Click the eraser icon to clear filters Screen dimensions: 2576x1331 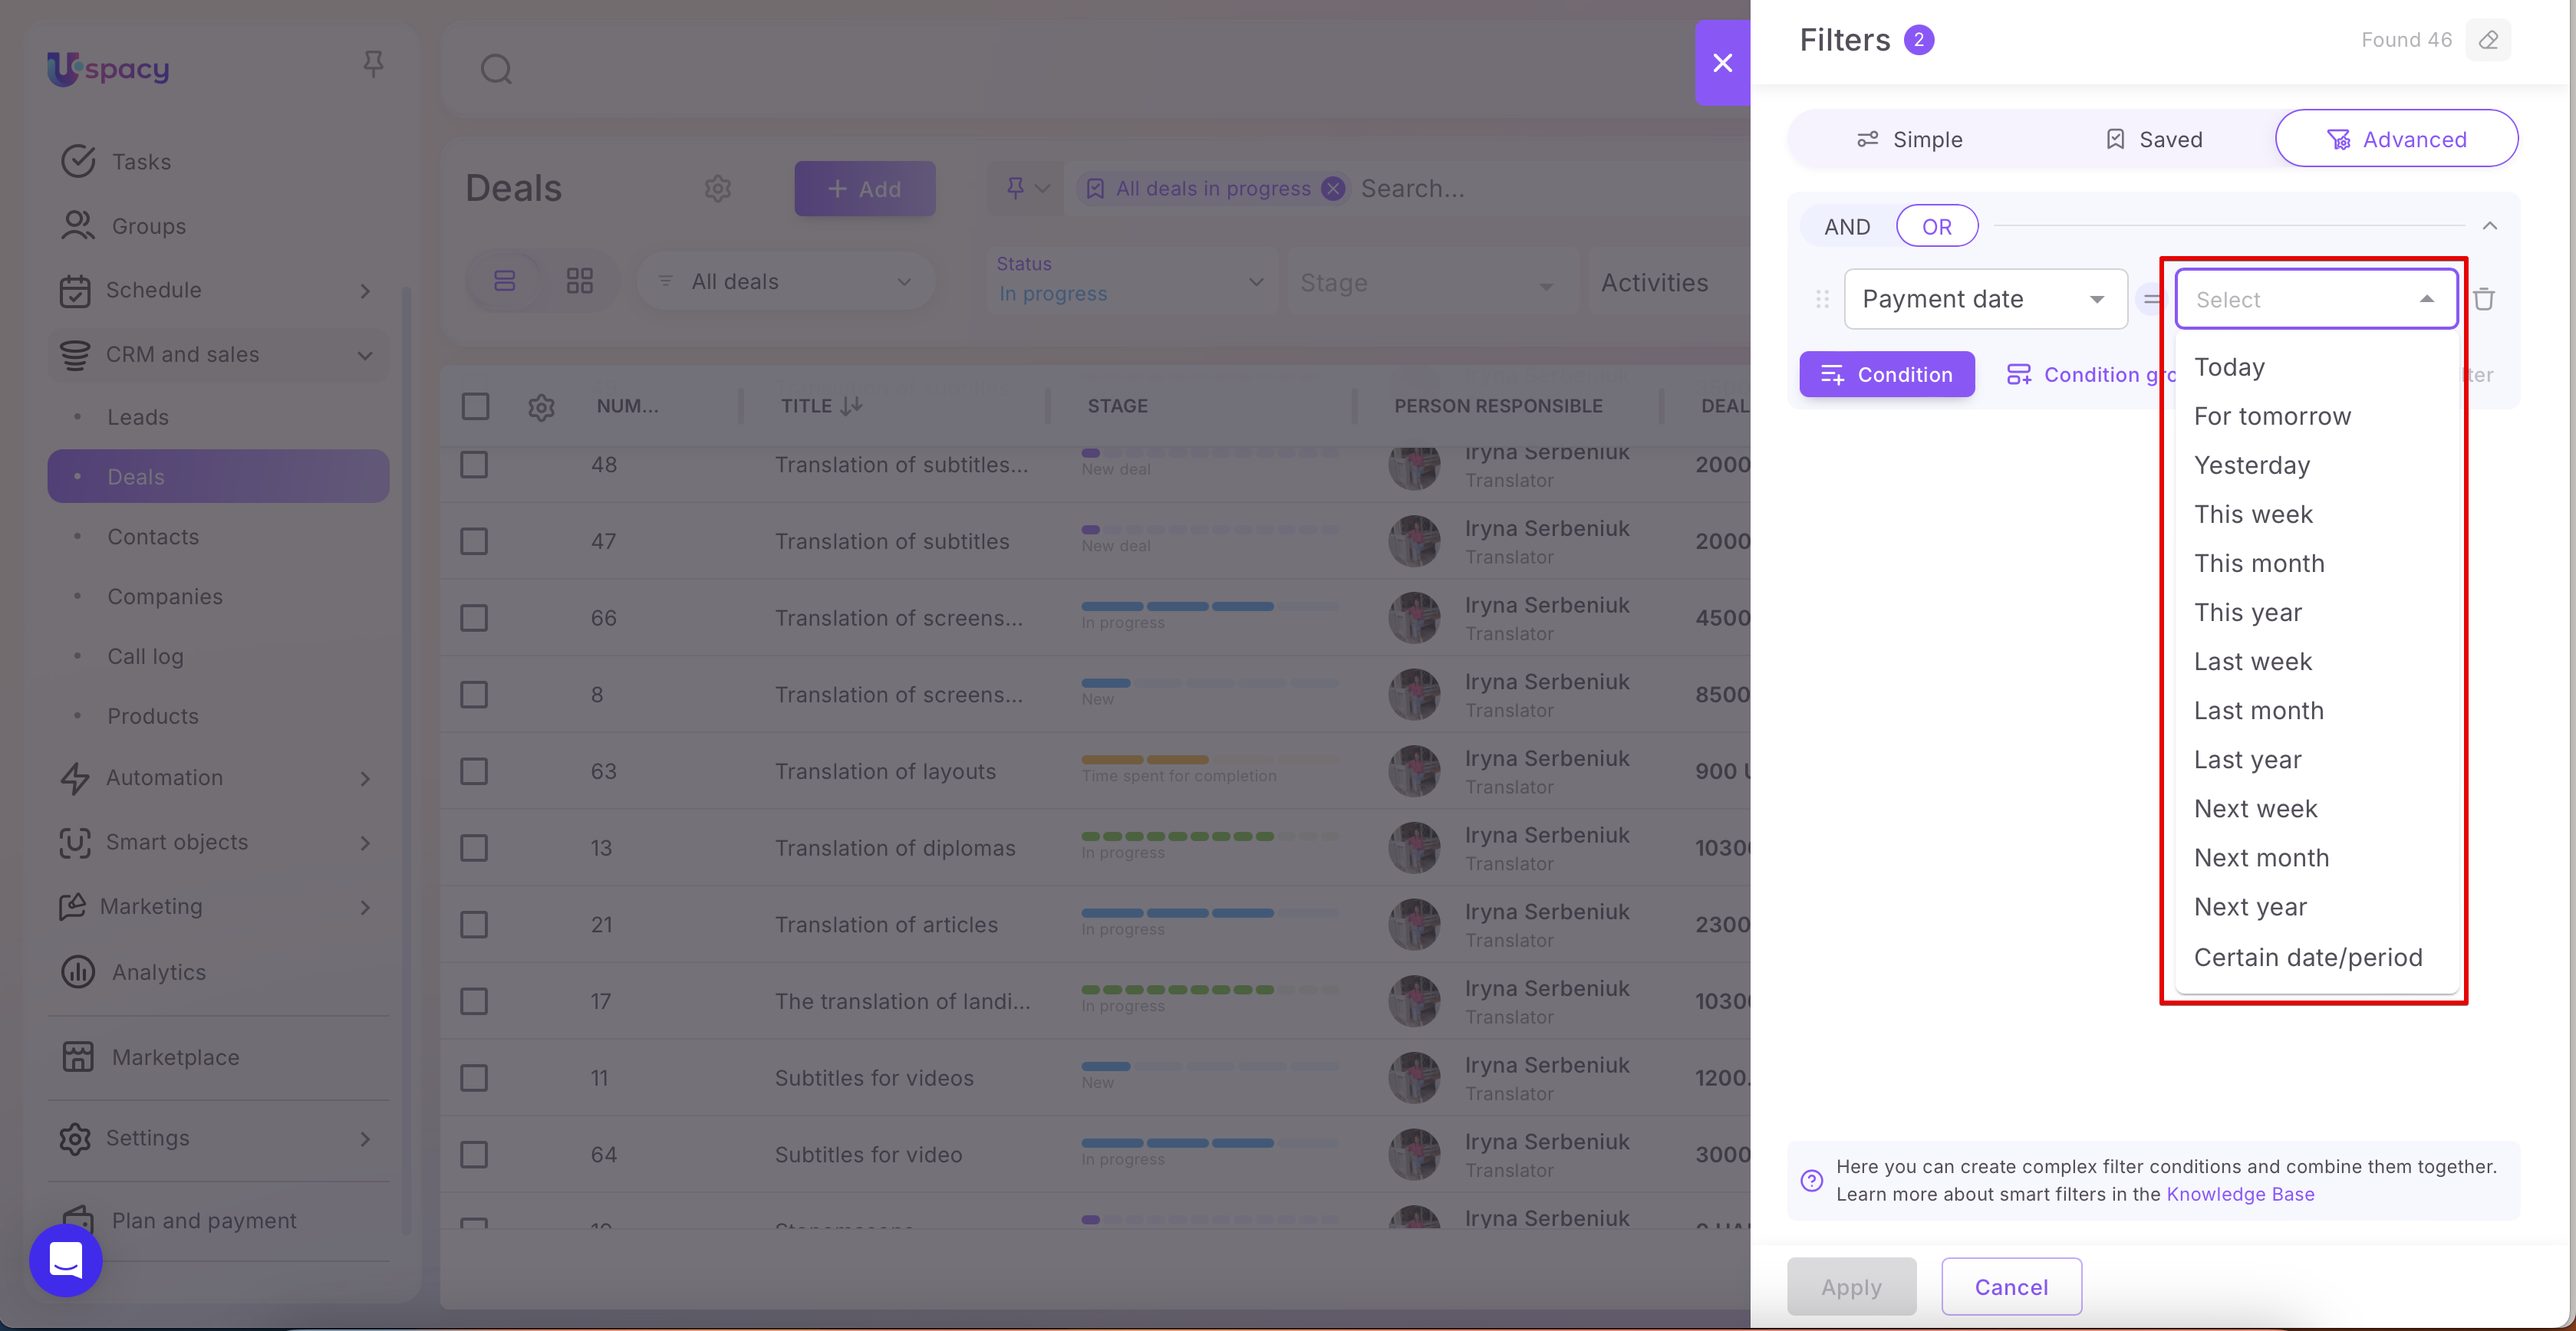point(2489,40)
